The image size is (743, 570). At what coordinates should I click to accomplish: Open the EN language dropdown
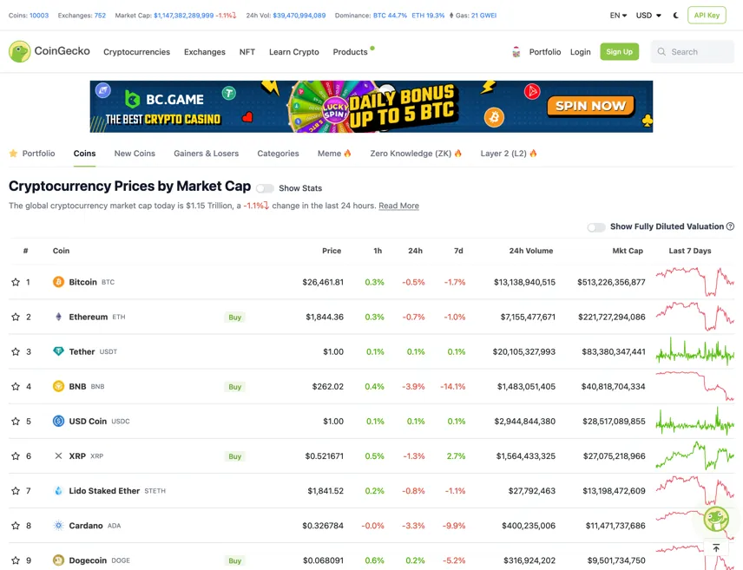pyautogui.click(x=618, y=15)
